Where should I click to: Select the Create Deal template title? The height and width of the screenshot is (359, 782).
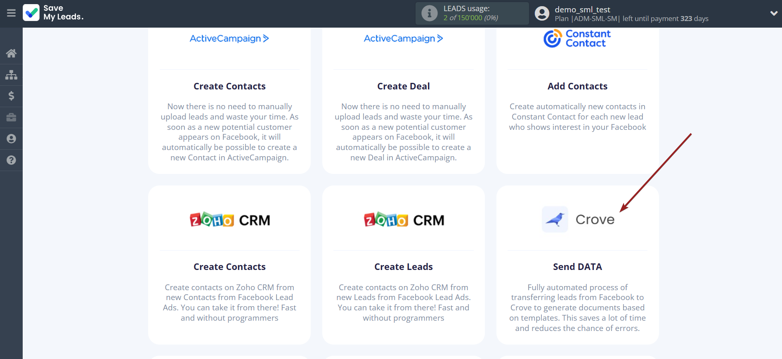point(404,86)
